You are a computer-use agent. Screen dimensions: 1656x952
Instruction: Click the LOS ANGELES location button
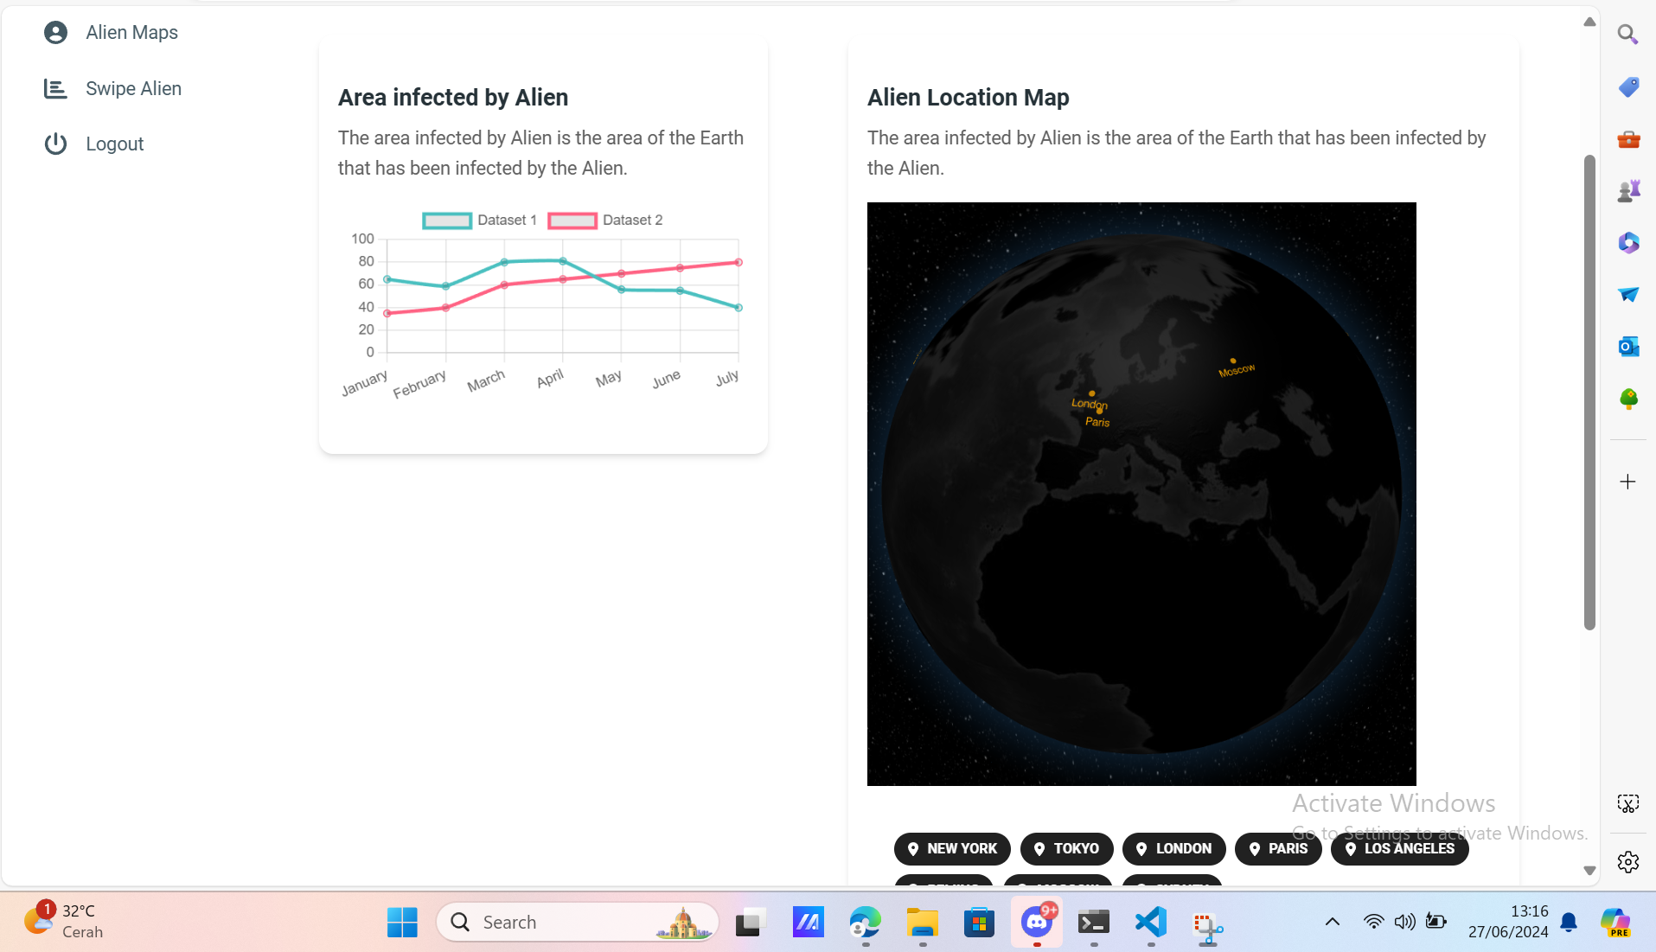[1400, 849]
